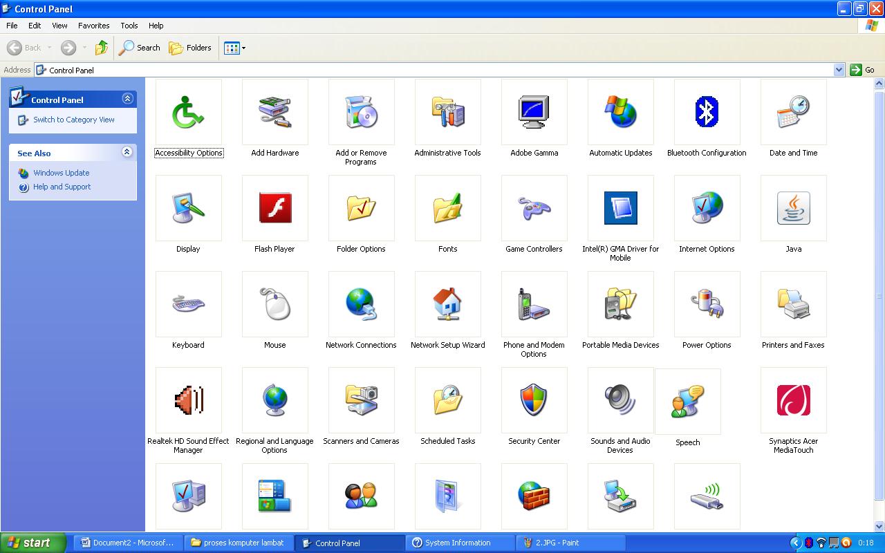Image resolution: width=885 pixels, height=553 pixels.
Task: Open the Edit menu
Action: tap(35, 26)
